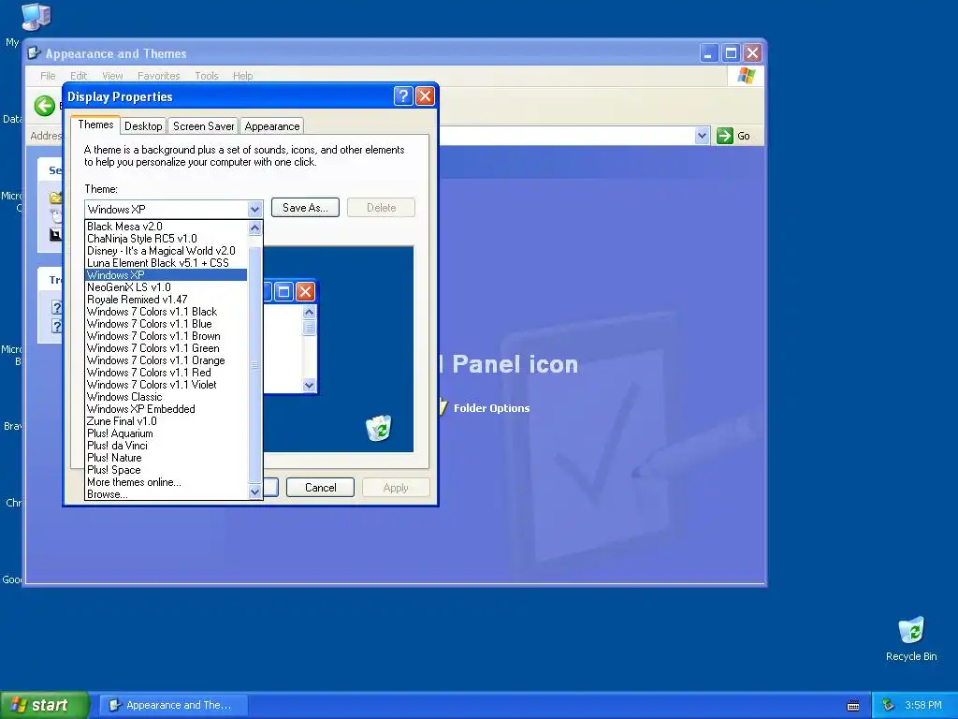Expand the address bar dropdown arrow
The width and height of the screenshot is (958, 719).
click(x=702, y=136)
